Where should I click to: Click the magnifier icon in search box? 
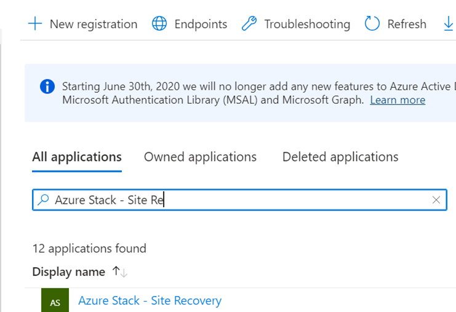point(43,200)
